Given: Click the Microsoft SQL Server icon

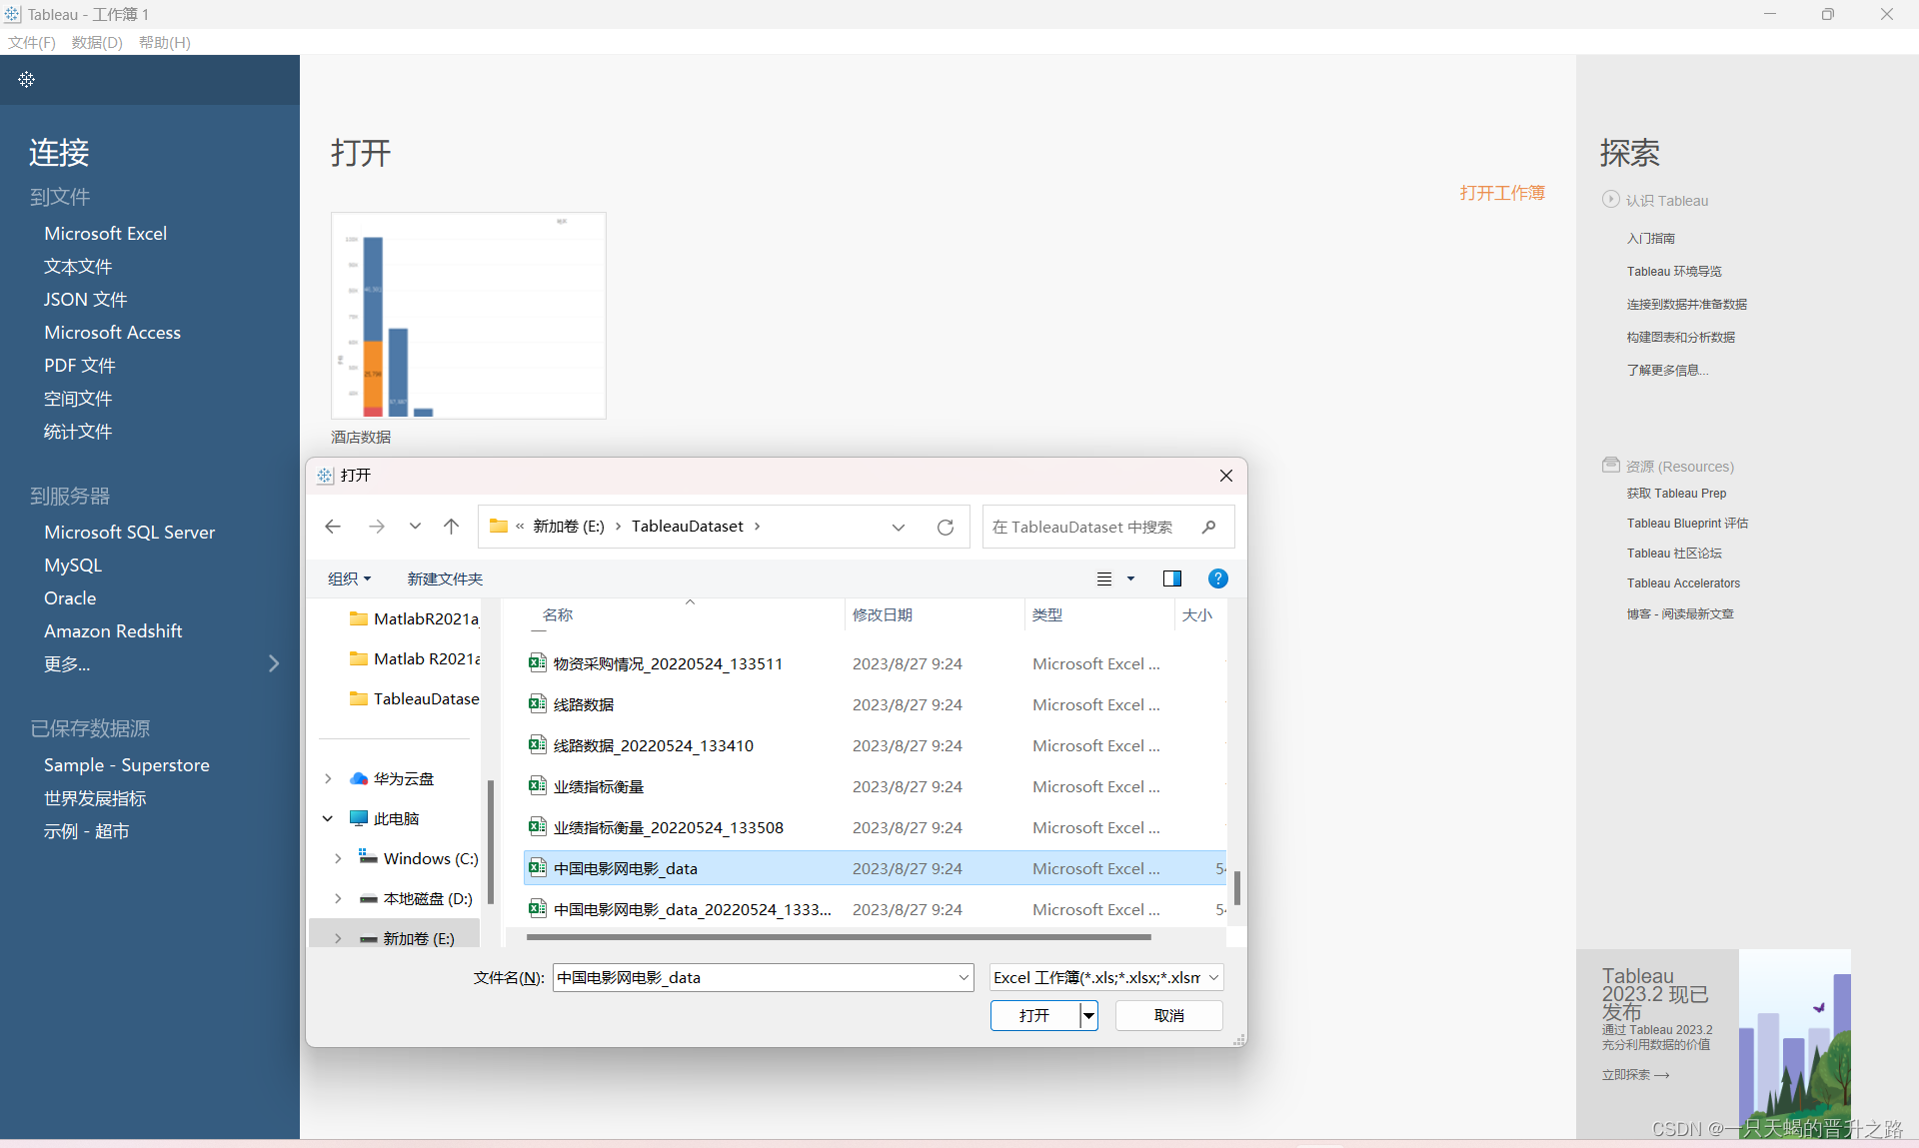Looking at the screenshot, I should [x=131, y=531].
